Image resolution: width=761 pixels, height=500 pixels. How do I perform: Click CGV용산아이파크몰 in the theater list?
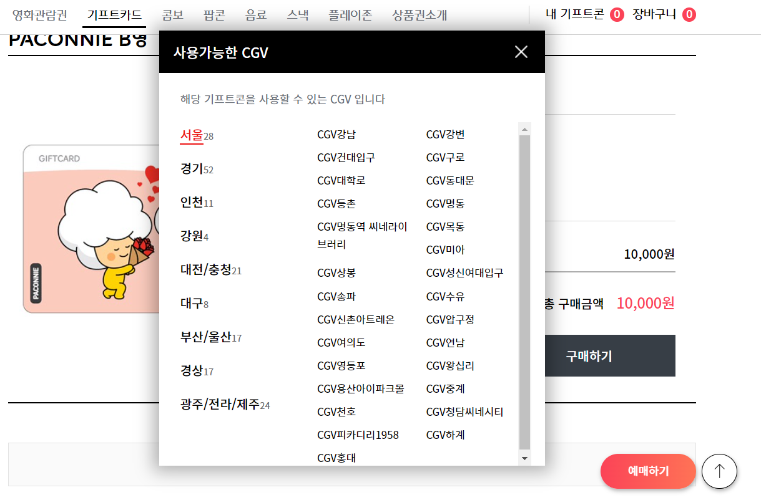[x=361, y=388]
